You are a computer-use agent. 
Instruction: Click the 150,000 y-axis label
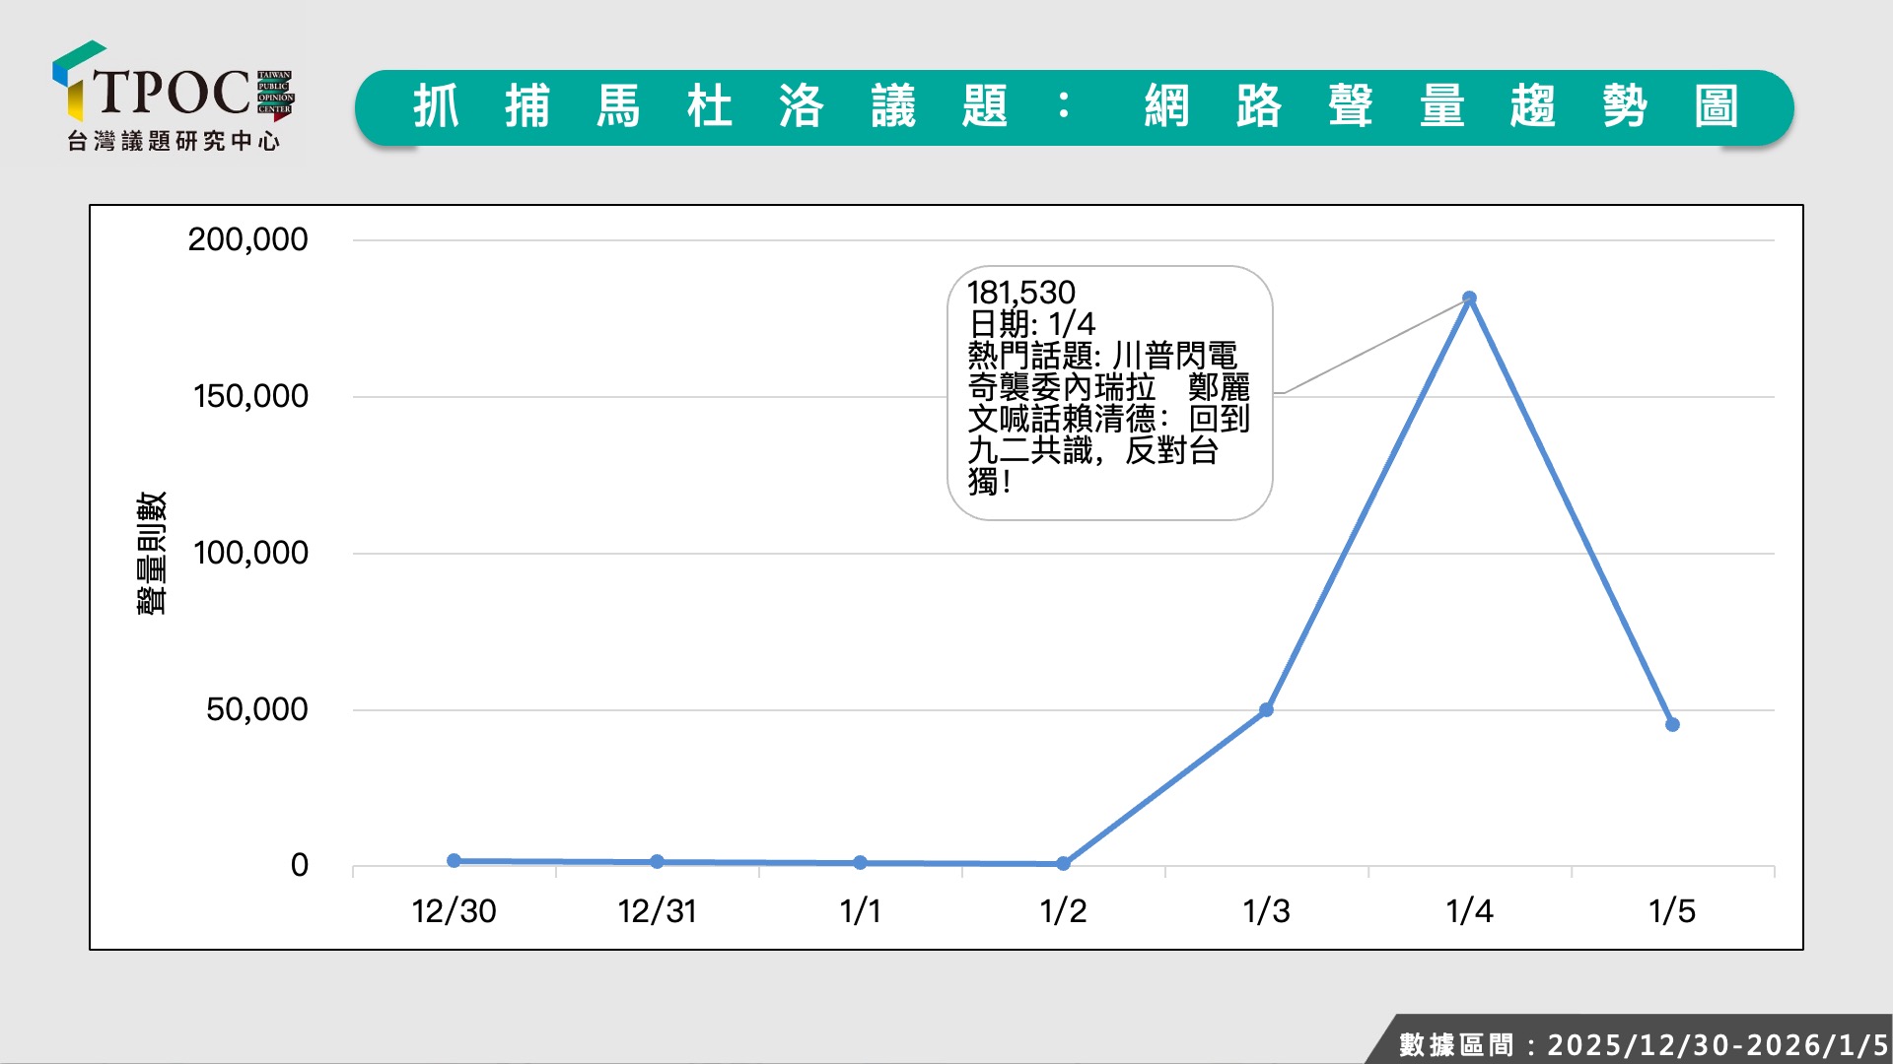coord(250,396)
